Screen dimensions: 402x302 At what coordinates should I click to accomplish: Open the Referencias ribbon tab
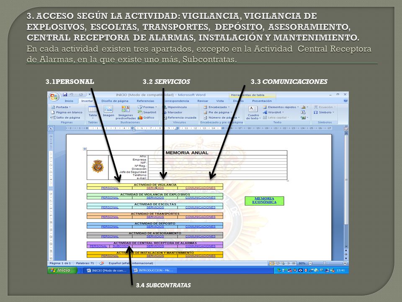[145, 101]
